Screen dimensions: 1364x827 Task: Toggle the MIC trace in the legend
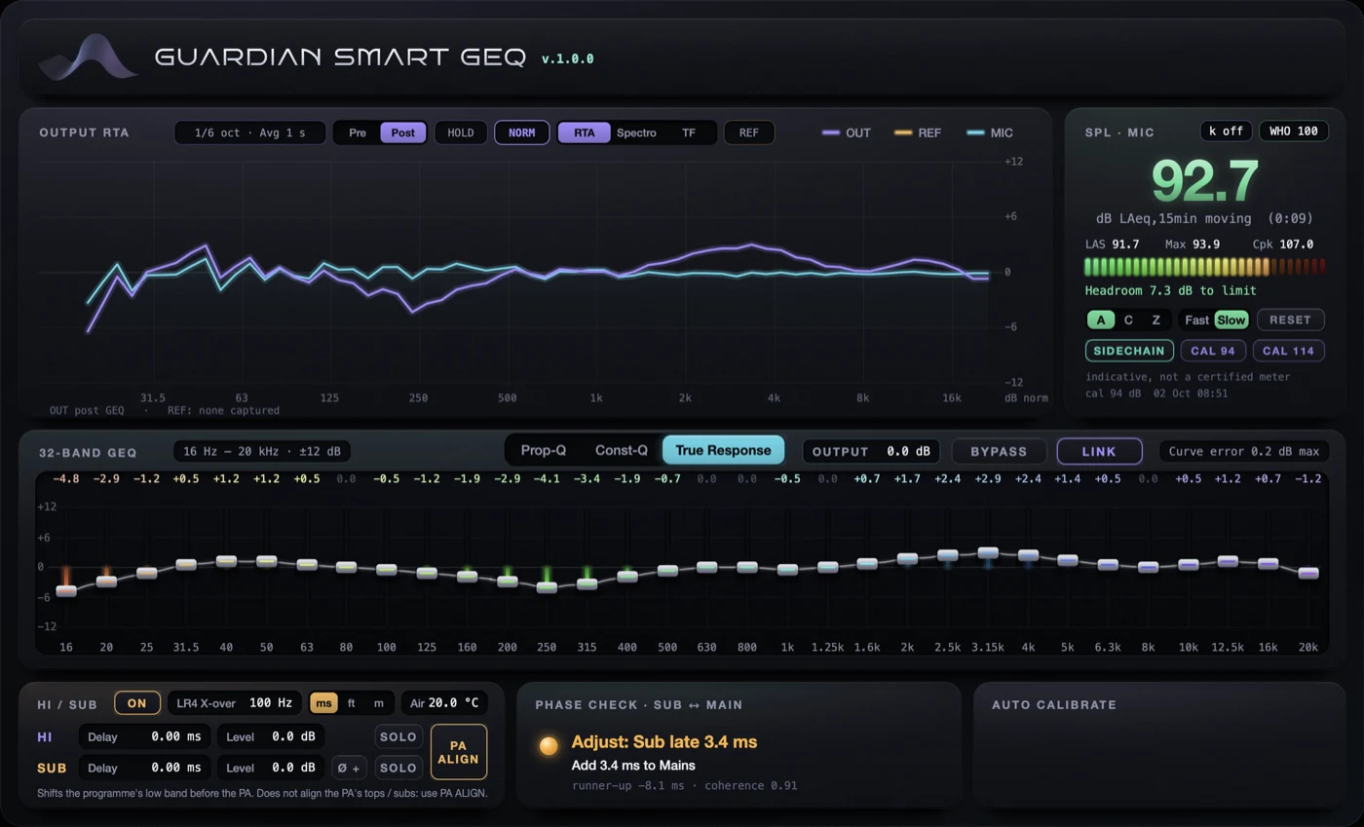click(990, 132)
